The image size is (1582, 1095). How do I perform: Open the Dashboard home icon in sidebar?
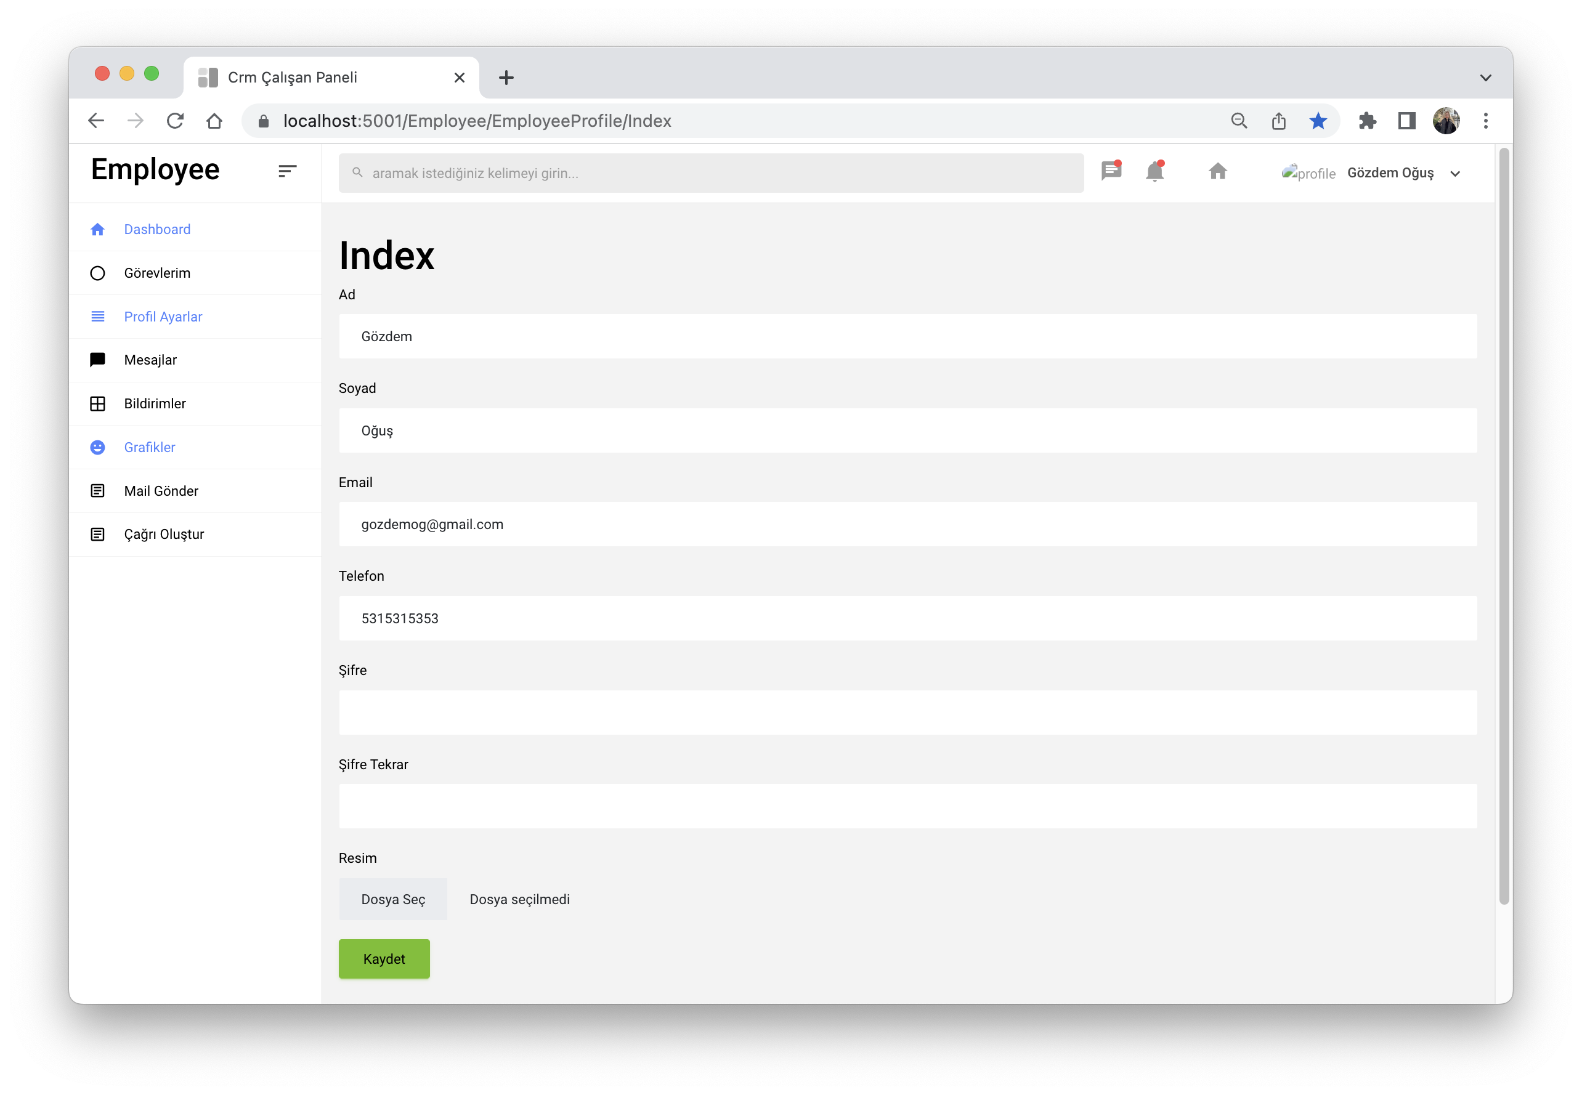coord(97,228)
